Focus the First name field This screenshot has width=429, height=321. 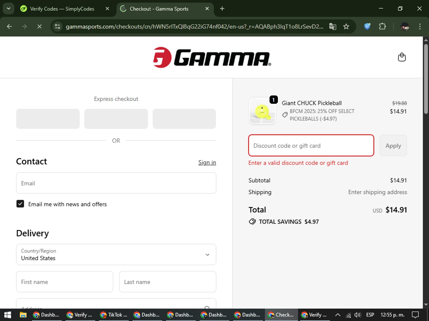pos(65,282)
